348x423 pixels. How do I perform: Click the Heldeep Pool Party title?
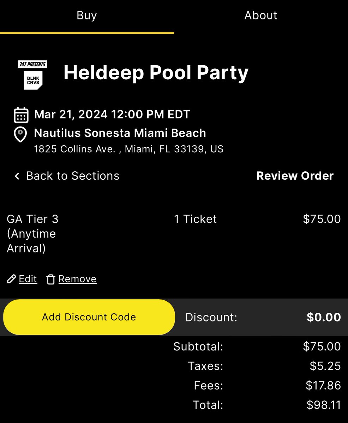pos(156,73)
